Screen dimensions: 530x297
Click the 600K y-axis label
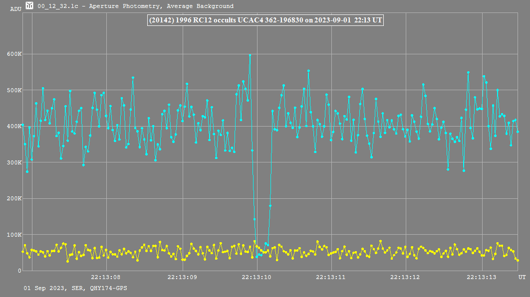[x=12, y=54]
